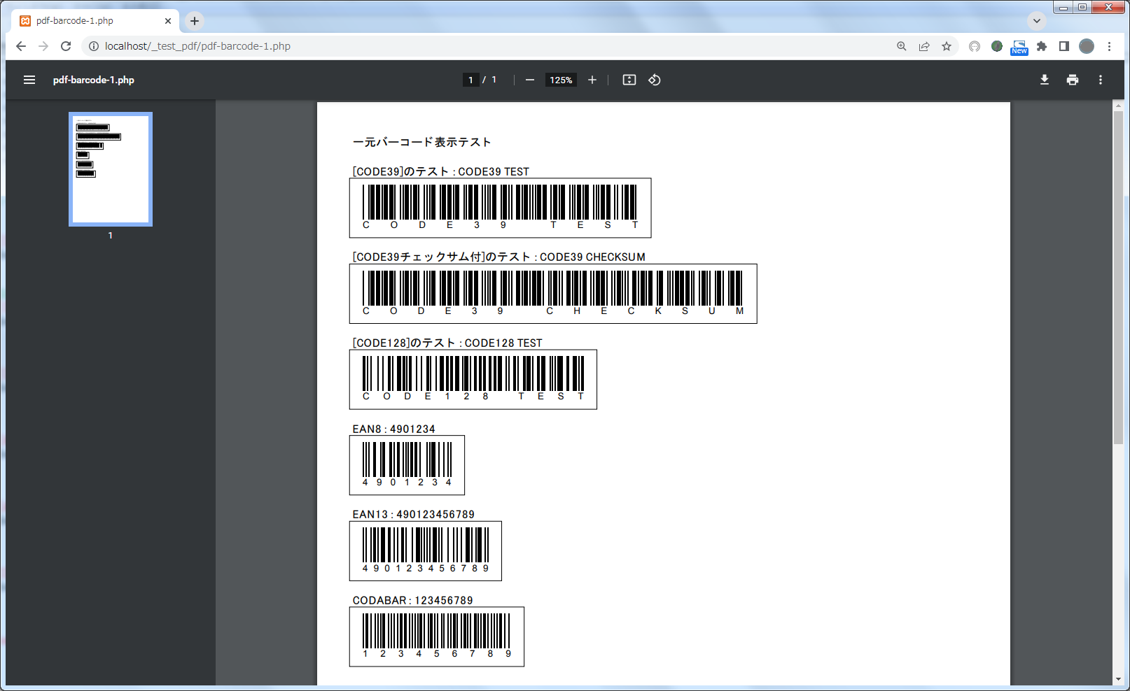Click the PDF vertical scrollbar thumb
Viewport: 1130px width, 691px height.
click(1118, 277)
